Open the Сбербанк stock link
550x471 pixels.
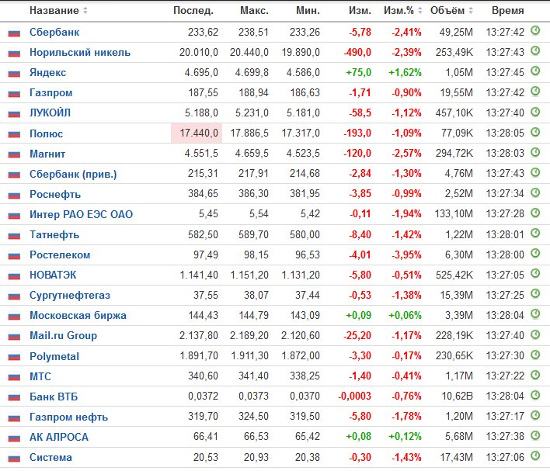(x=54, y=33)
